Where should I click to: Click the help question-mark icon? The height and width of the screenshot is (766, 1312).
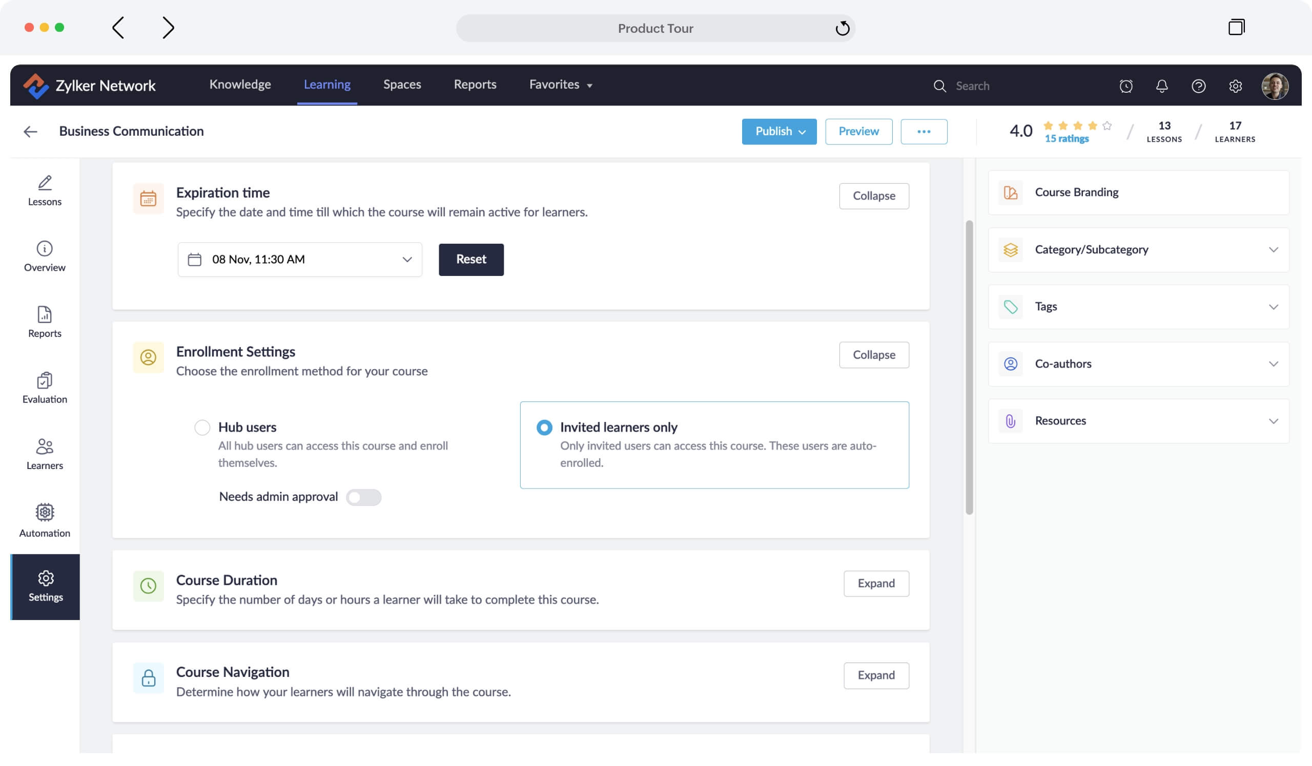point(1199,86)
